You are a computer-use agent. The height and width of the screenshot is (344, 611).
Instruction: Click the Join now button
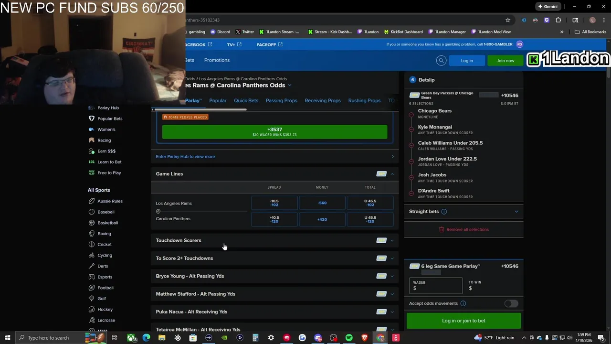(505, 61)
